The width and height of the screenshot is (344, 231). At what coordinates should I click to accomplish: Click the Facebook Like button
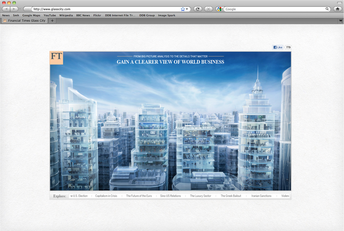(278, 47)
